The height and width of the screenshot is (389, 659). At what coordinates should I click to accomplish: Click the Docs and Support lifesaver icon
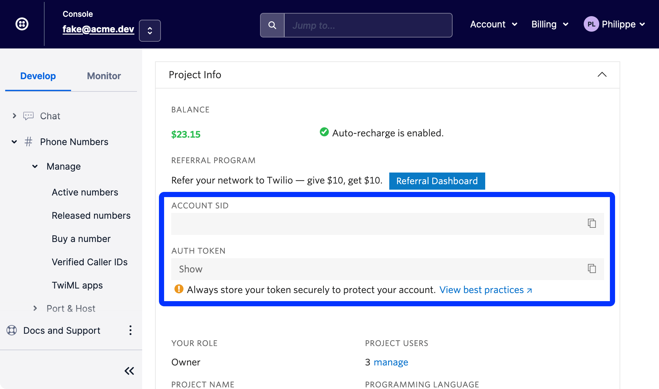11,330
